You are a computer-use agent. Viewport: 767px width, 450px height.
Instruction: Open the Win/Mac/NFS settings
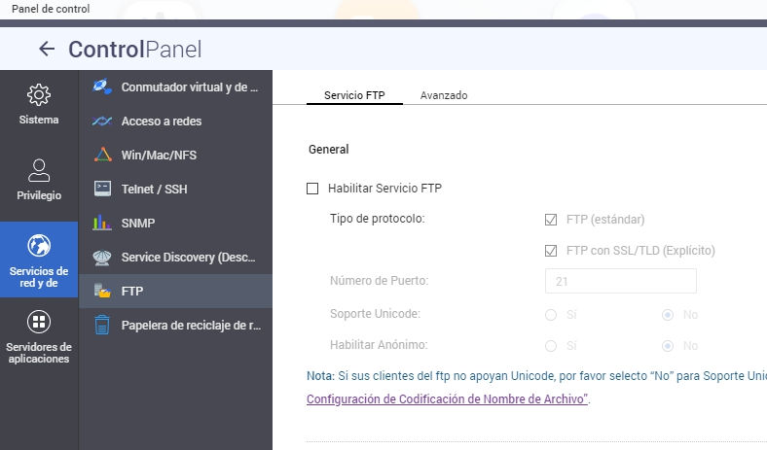click(x=175, y=155)
